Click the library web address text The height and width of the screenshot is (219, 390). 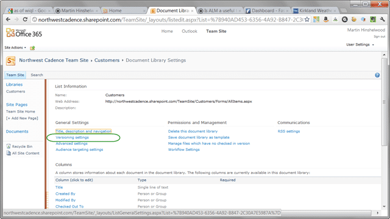tap(179, 102)
